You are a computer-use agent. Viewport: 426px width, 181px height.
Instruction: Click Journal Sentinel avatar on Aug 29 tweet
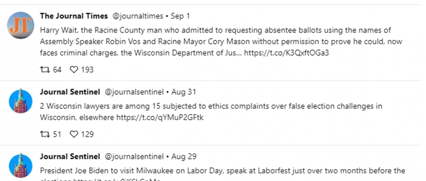point(21,166)
